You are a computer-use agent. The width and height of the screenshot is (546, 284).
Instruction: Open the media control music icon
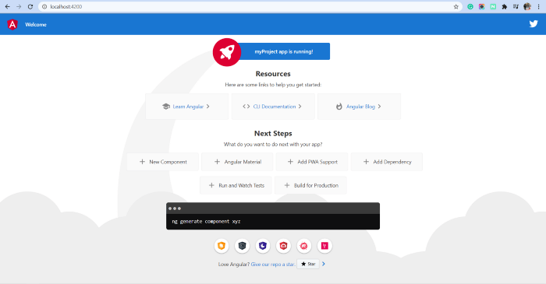tap(516, 6)
